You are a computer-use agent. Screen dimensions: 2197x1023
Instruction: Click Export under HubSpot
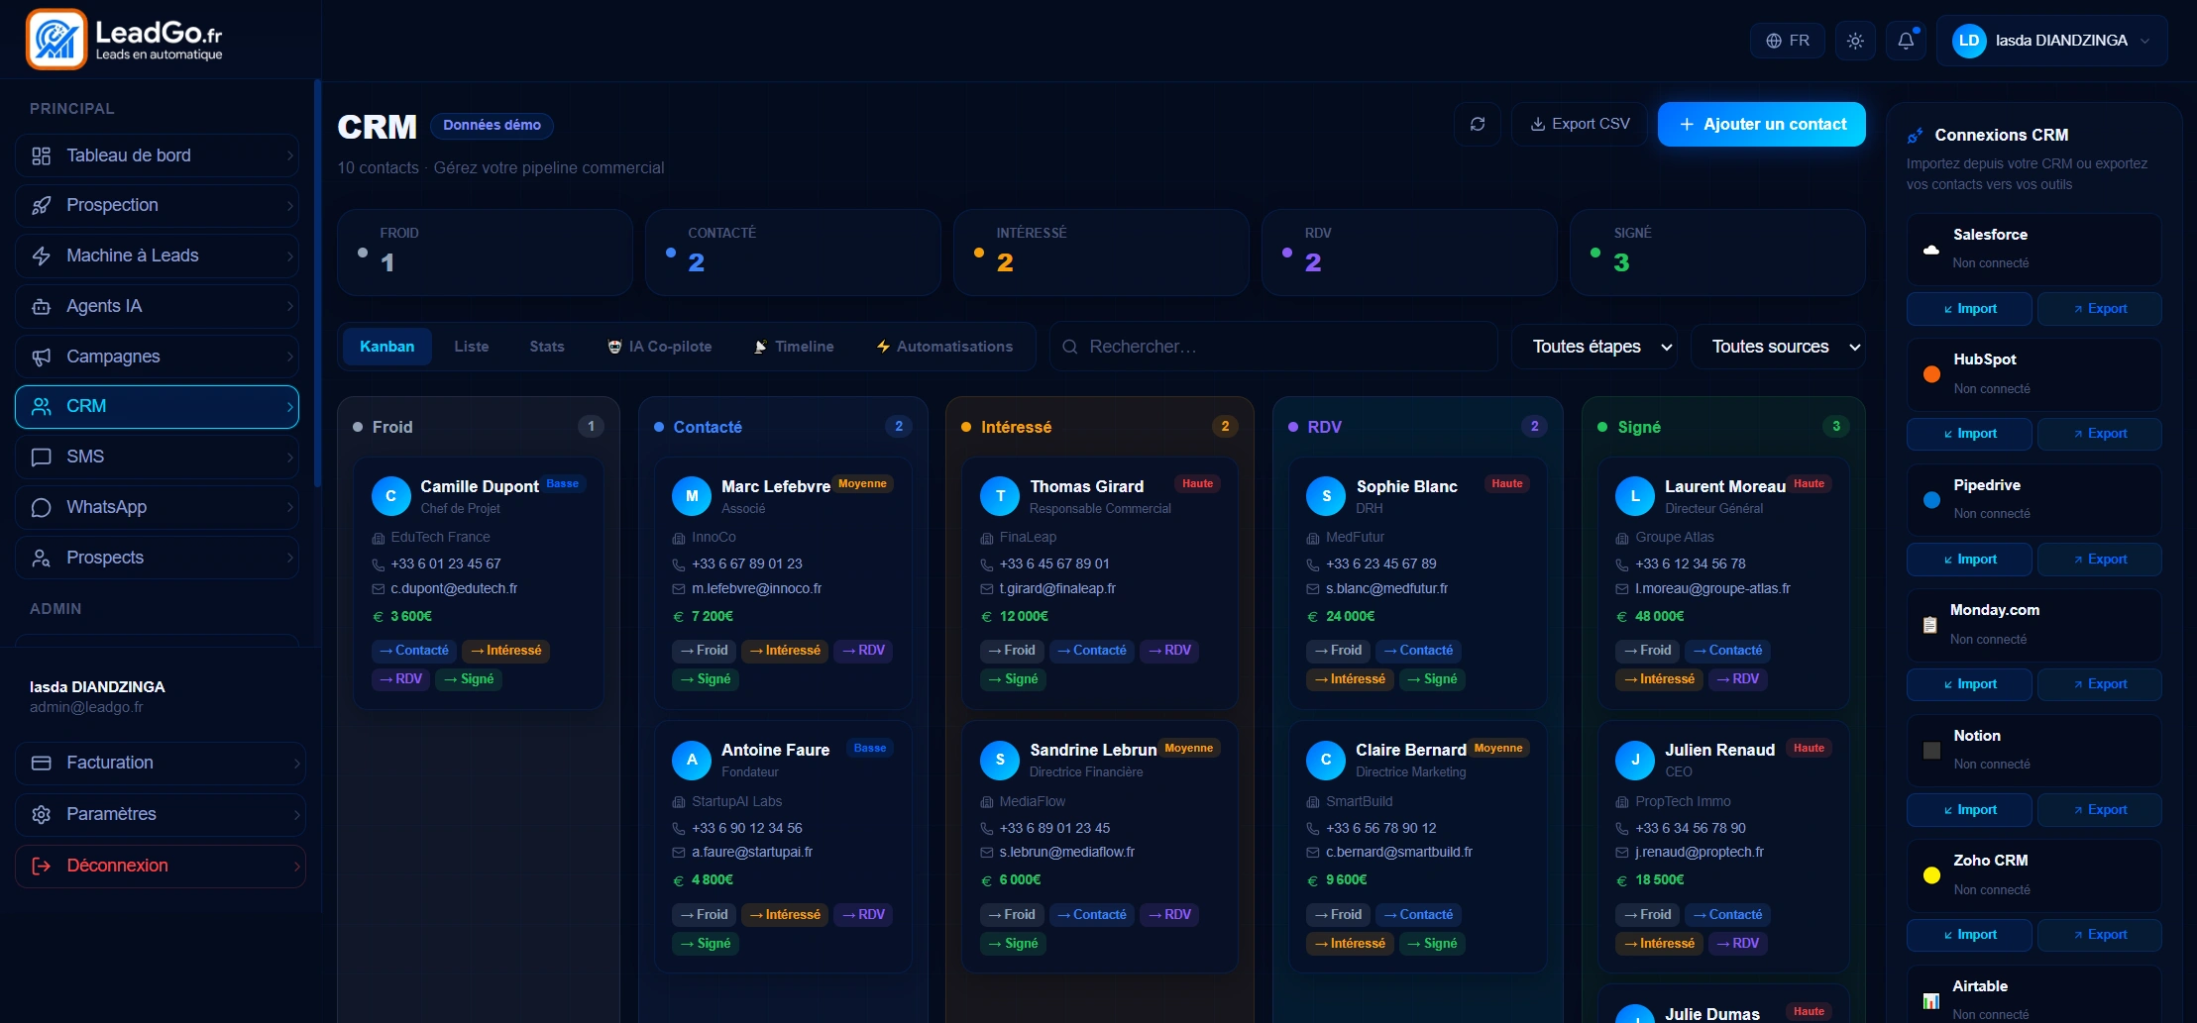[2100, 434]
